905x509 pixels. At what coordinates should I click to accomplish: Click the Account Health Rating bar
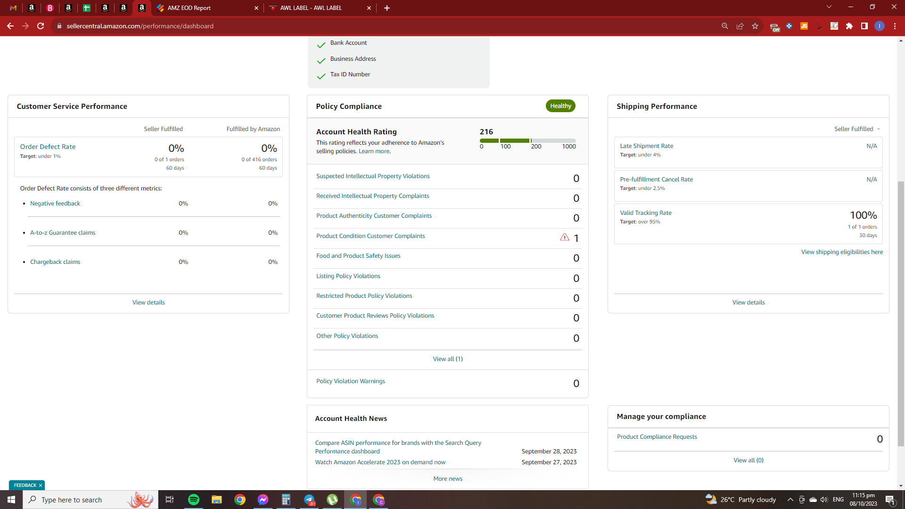coord(528,140)
